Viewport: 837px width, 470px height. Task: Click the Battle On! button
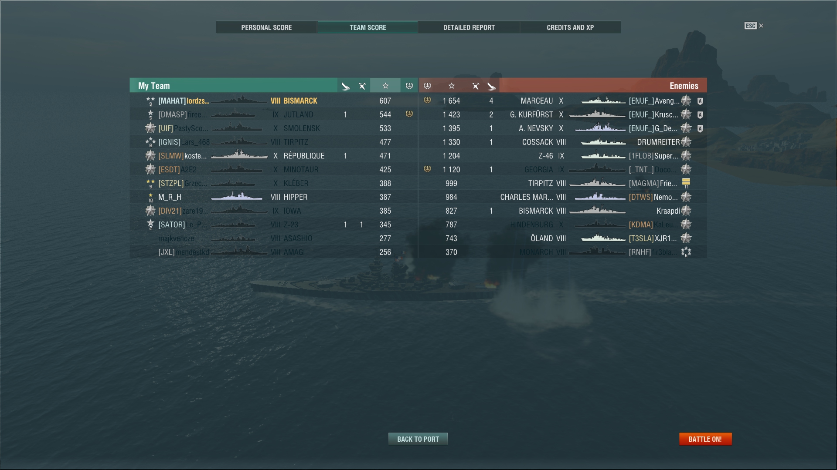click(x=705, y=439)
